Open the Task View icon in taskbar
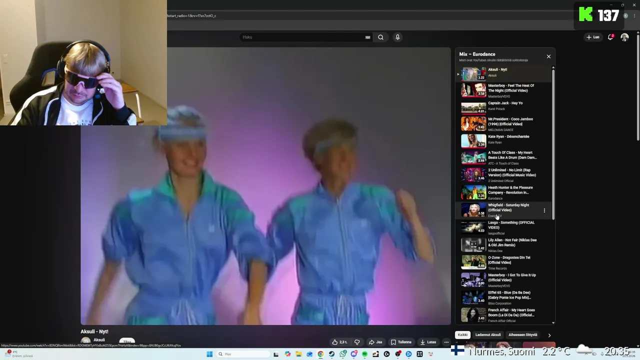Screen dimensions: 640x360 [276, 354]
